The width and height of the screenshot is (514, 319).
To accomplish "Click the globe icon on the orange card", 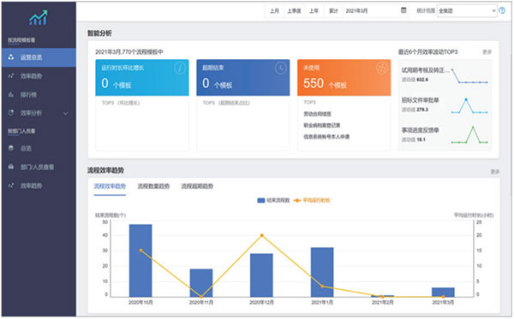I will 381,68.
